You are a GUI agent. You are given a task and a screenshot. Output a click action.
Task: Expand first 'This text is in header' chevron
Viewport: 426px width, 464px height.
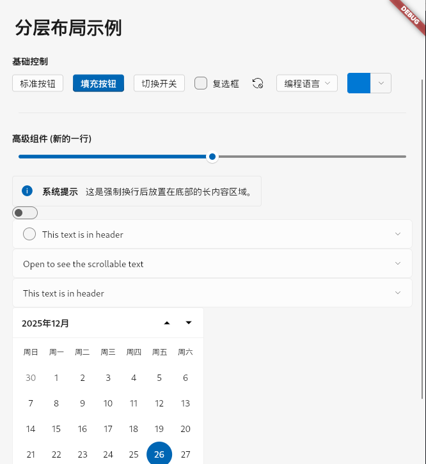(398, 234)
